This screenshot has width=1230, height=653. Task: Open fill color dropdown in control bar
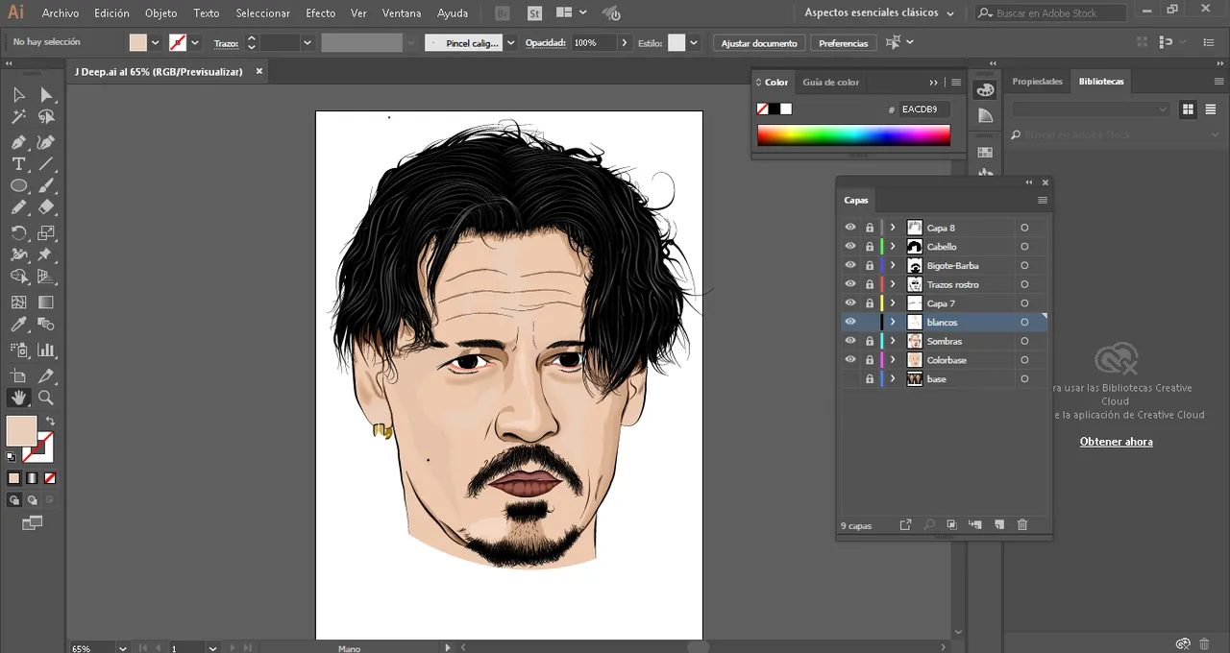pyautogui.click(x=155, y=43)
